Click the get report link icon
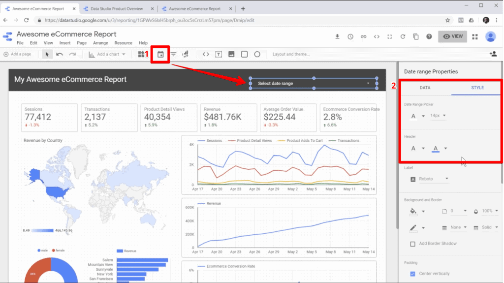 364,36
